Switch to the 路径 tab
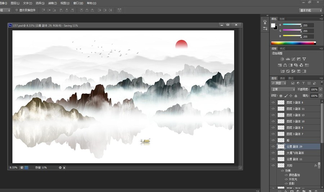The image size is (324, 192). pos(291,78)
